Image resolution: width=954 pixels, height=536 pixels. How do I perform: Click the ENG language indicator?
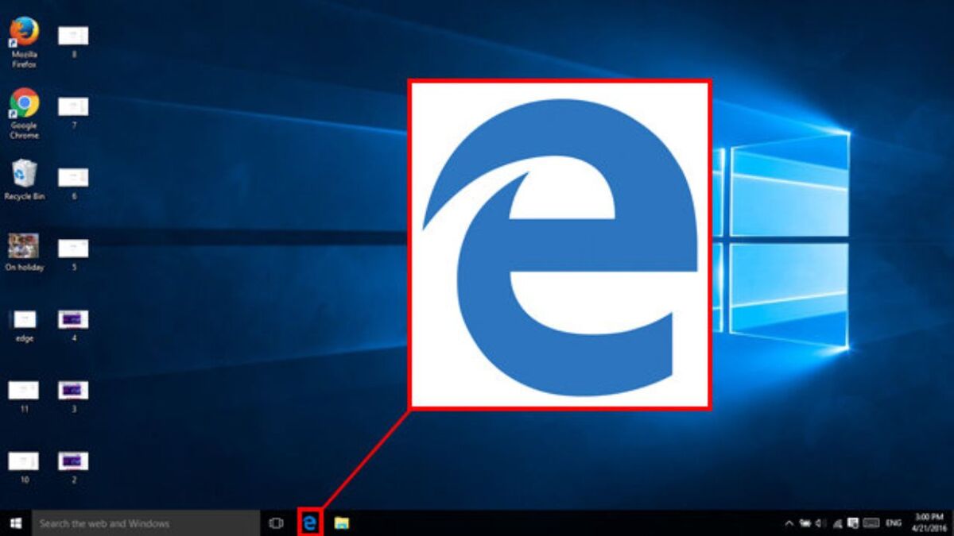894,523
